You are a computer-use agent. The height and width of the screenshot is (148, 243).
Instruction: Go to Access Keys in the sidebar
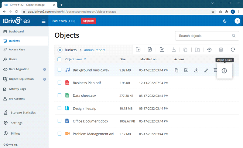[x=17, y=49]
